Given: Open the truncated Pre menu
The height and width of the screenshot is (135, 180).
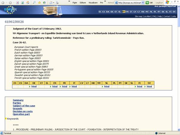Looking at the screenshot, I should [102, 3].
